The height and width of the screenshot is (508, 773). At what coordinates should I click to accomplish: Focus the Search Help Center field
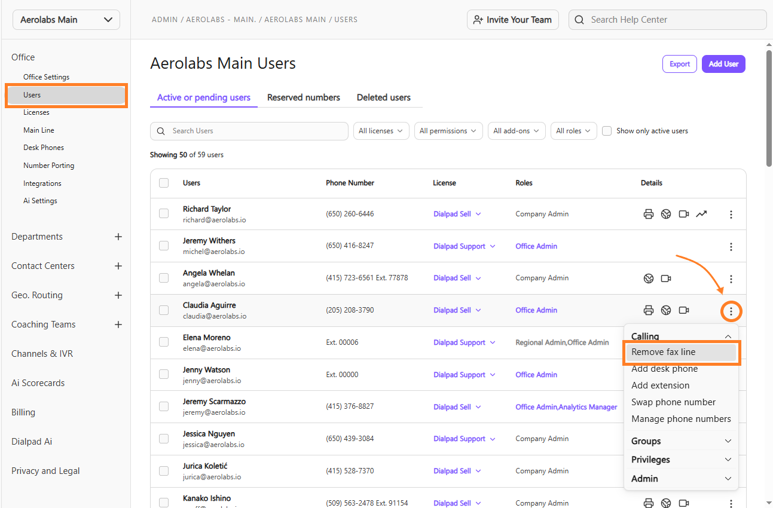pos(668,20)
